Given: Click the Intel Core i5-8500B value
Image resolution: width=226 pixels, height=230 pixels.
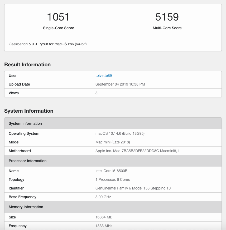Looking at the screenshot, I should pos(111,171).
